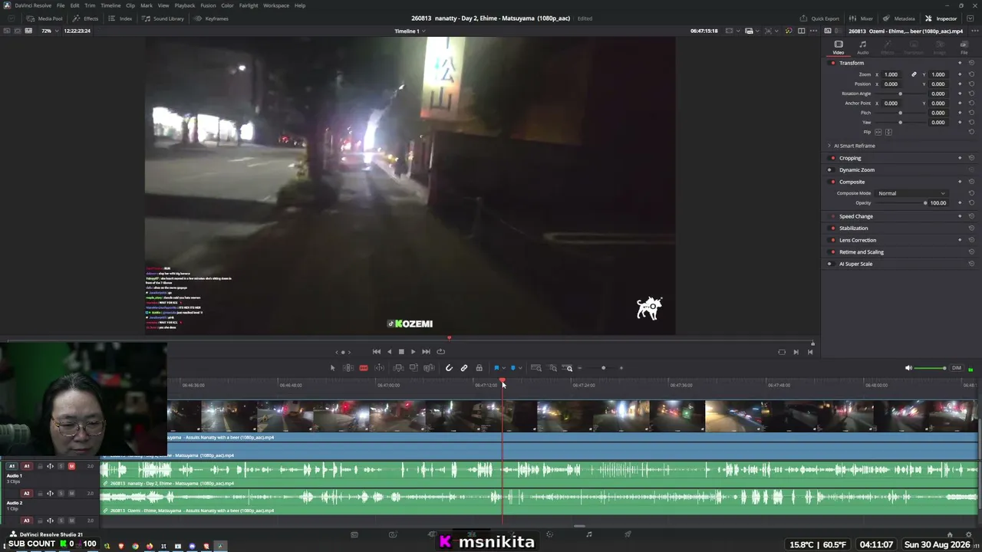This screenshot has height=552, width=982.
Task: Jump to last frame of timeline
Action: [426, 352]
